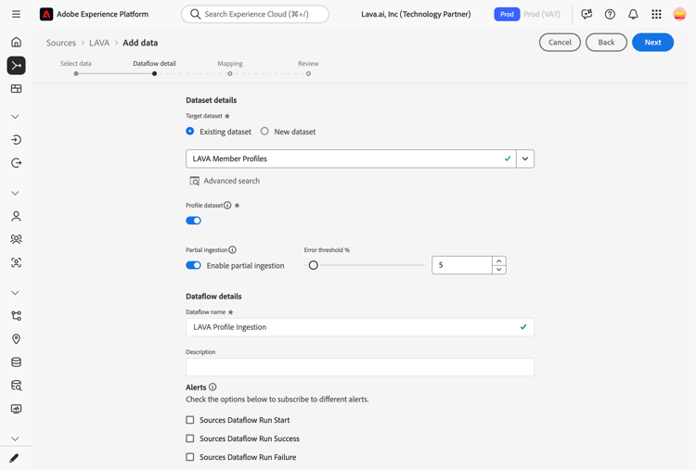Click the Dataflow name input field
696x470 pixels.
tap(359, 327)
